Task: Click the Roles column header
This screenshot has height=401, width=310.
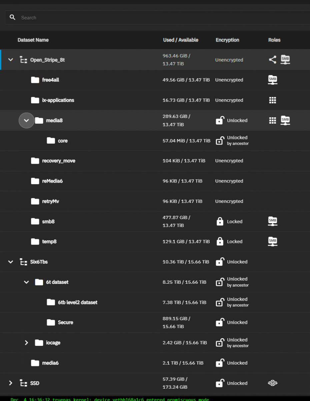Action: [x=274, y=40]
